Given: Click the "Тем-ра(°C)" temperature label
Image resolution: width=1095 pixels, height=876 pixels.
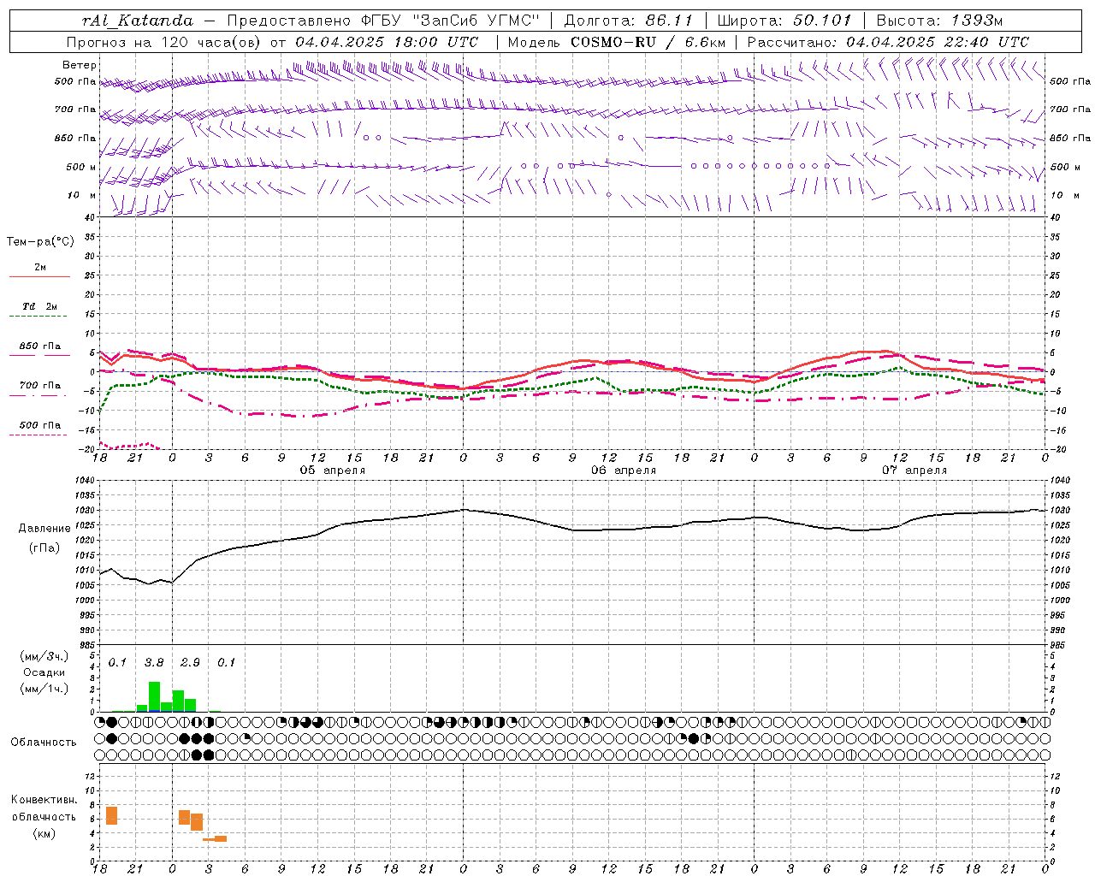Looking at the screenshot, I should [40, 242].
